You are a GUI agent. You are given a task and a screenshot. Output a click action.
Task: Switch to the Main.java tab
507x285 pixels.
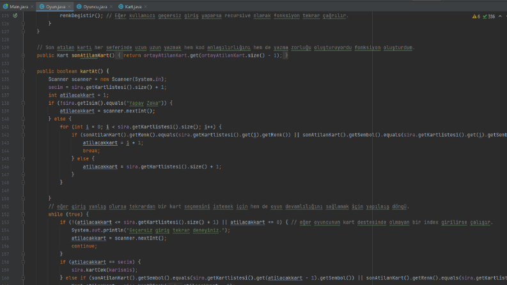tap(19, 6)
